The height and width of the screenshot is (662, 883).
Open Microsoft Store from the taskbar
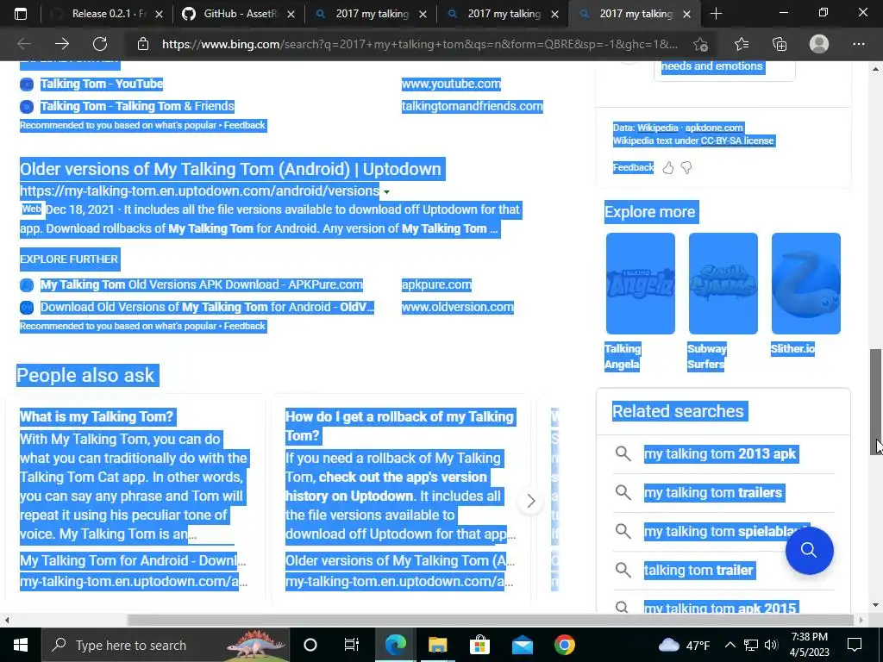[x=479, y=645]
